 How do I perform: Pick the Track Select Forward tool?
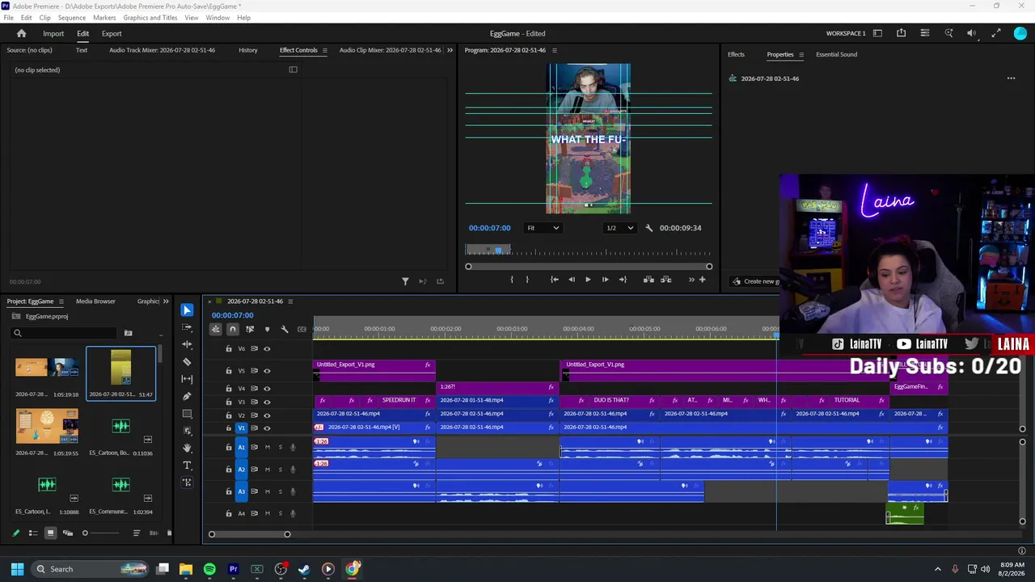pos(188,327)
